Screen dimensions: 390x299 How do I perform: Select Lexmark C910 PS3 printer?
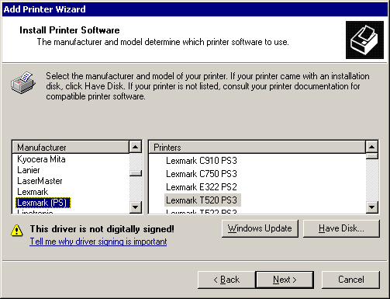(202, 161)
